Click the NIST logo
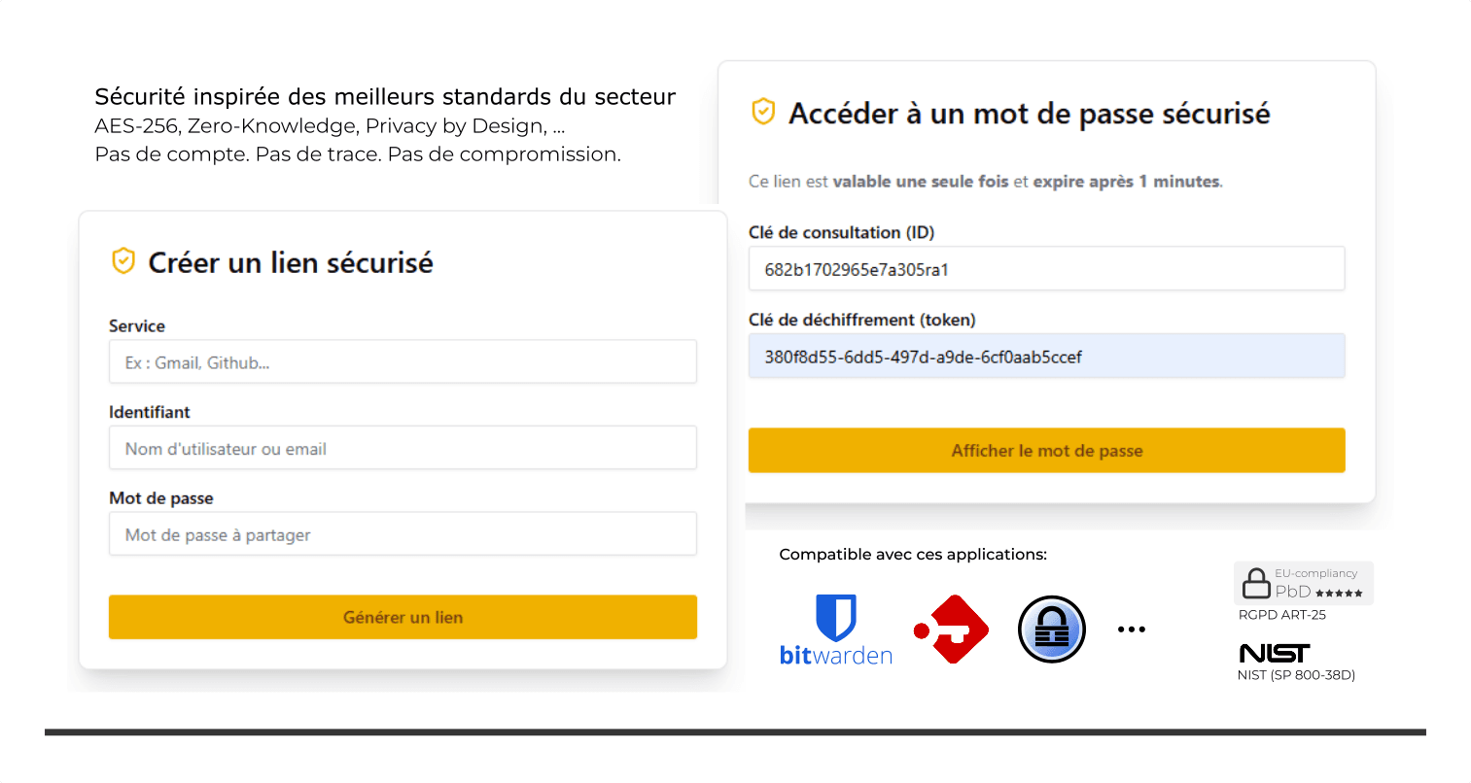This screenshot has width=1471, height=783. (1274, 654)
